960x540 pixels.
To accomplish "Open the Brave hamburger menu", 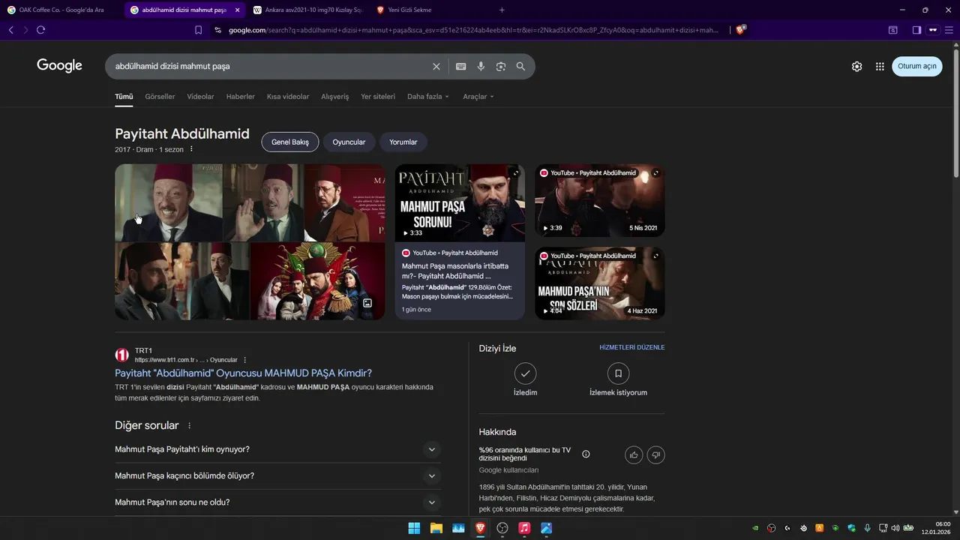I will pyautogui.click(x=949, y=30).
